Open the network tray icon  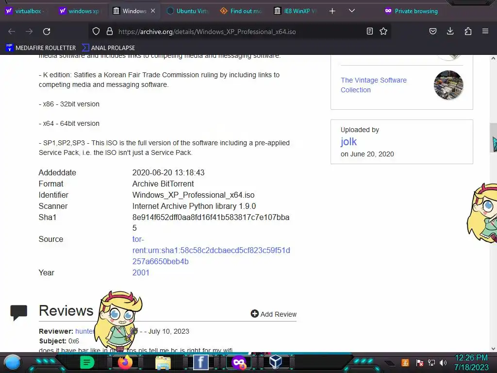[x=431, y=362]
